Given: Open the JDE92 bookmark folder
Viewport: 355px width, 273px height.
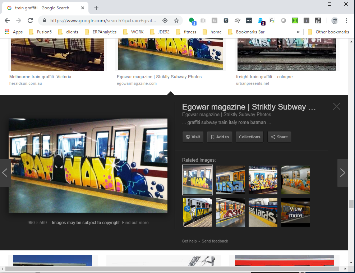Looking at the screenshot, I should [160, 32].
